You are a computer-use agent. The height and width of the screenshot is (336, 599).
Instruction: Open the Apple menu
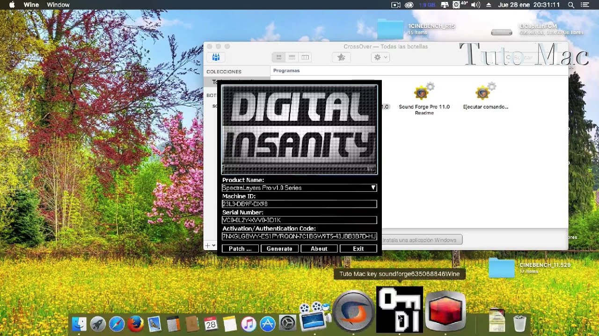click(12, 5)
